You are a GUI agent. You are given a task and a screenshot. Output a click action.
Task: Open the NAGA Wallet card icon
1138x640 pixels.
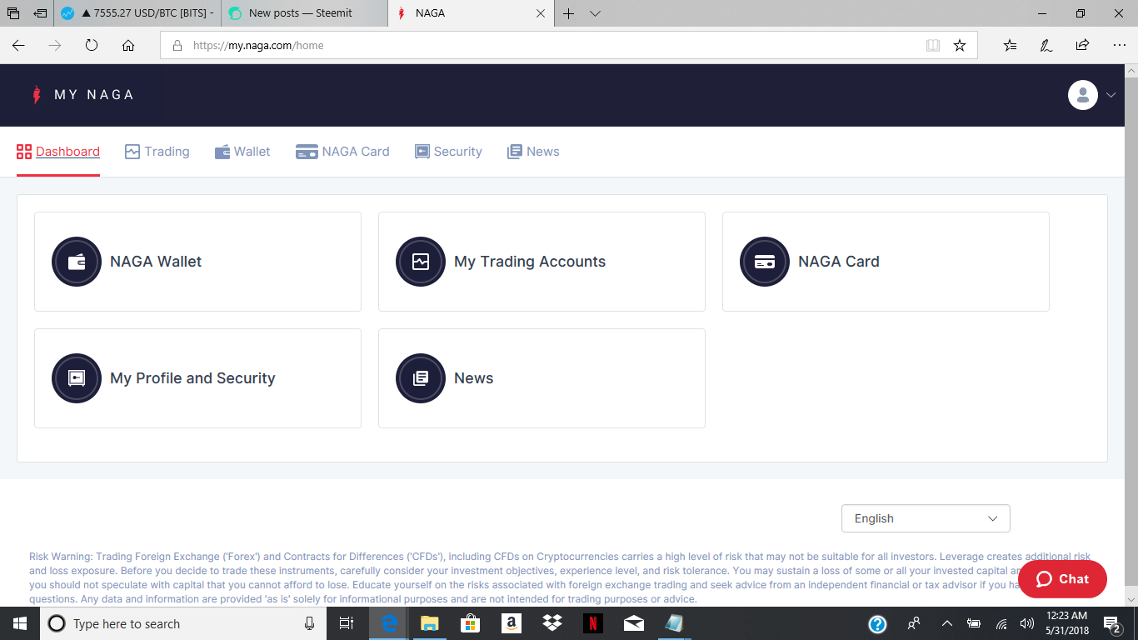click(x=76, y=261)
